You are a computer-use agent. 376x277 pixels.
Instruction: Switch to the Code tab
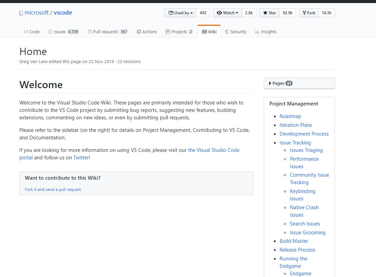click(32, 32)
